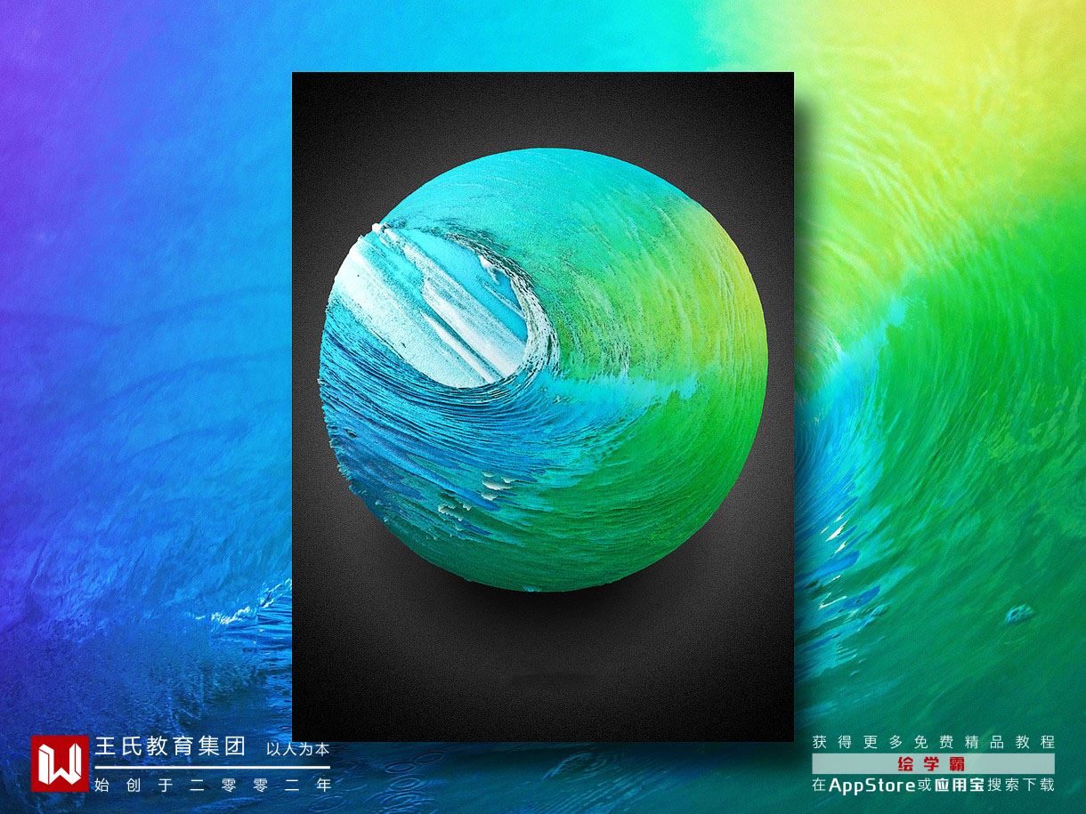Click the slogan "以人为本"
1086x814 pixels.
[x=297, y=749]
